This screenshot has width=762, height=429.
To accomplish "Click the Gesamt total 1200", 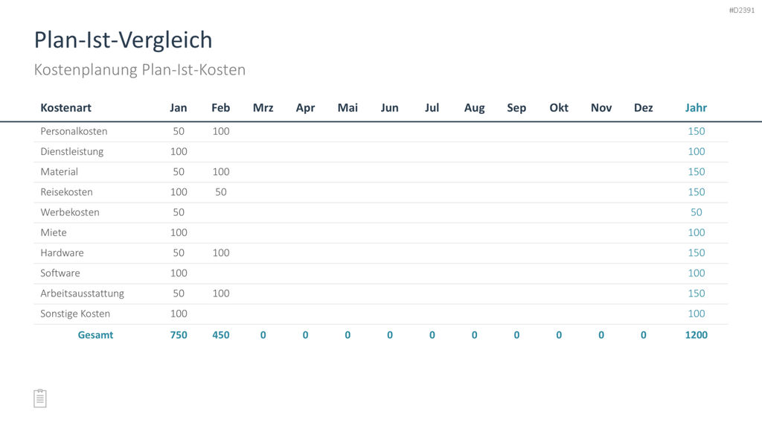I will point(696,334).
